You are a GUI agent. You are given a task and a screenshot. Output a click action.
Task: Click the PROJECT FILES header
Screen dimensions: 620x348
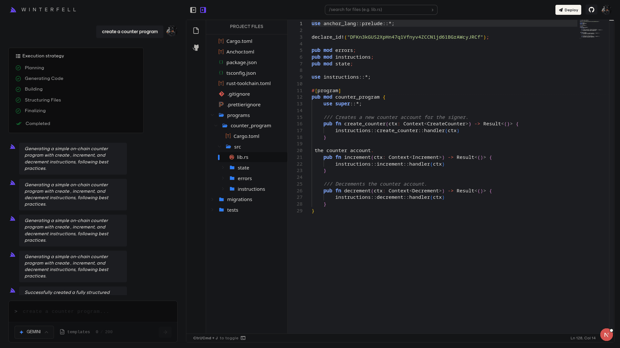point(246,26)
